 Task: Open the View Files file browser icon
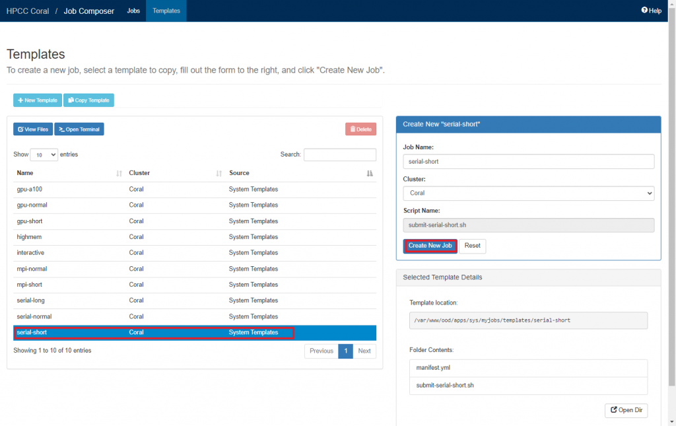[x=21, y=129]
